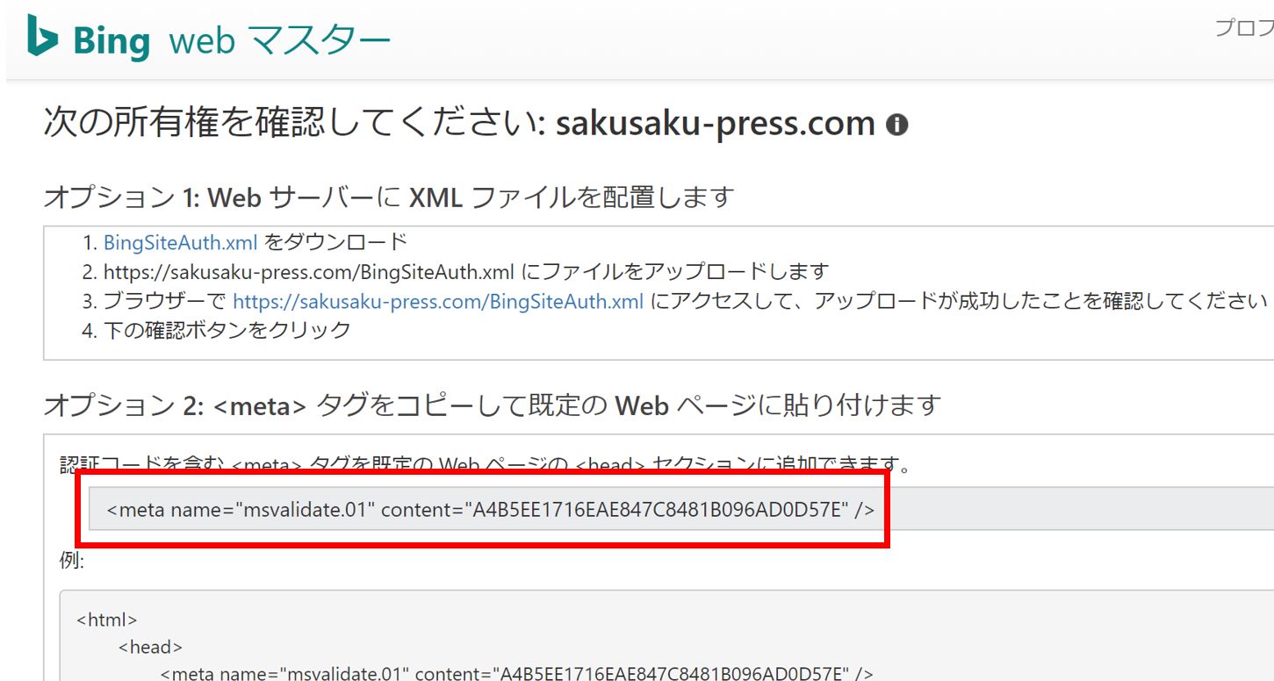The width and height of the screenshot is (1274, 681).
Task: Click the オプション 1 XML file heading
Action: (x=387, y=197)
